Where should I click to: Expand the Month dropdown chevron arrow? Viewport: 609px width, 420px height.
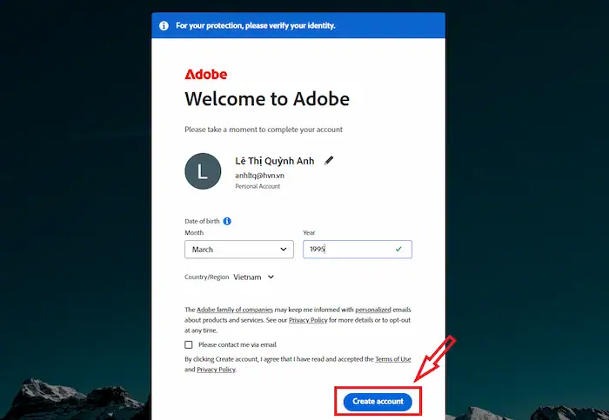point(284,250)
